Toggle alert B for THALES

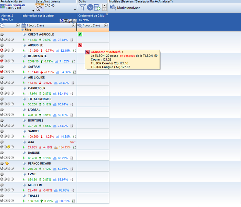coord(5,201)
